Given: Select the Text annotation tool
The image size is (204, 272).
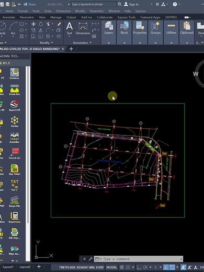Looking at the screenshot, I should tap(69, 28).
